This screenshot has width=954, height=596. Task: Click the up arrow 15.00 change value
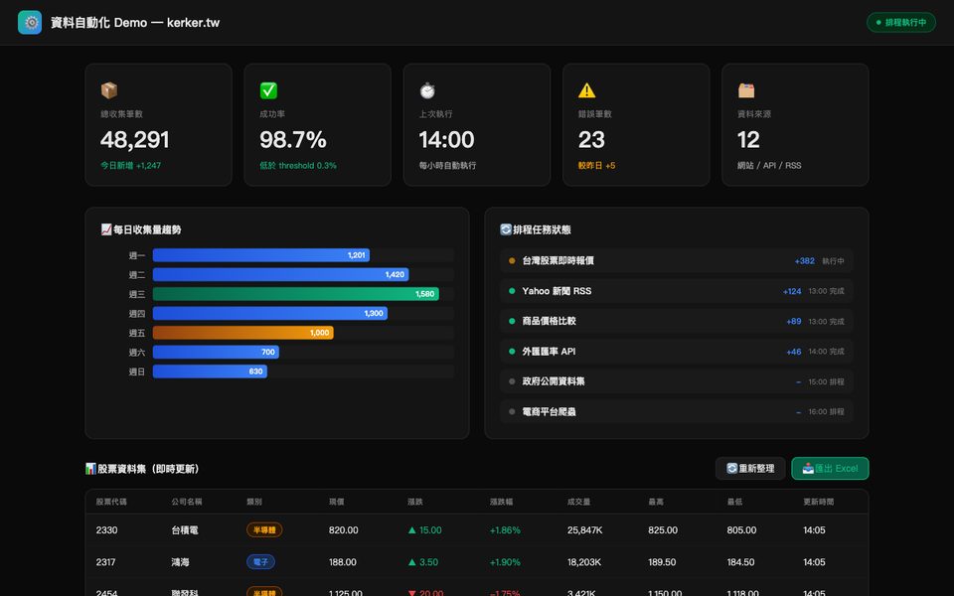pyautogui.click(x=425, y=530)
